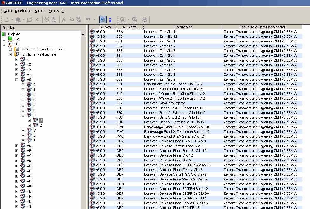Screen dimensions: 310x209
Task: Click the export sheet toolbar icon
Action: coord(54,20)
